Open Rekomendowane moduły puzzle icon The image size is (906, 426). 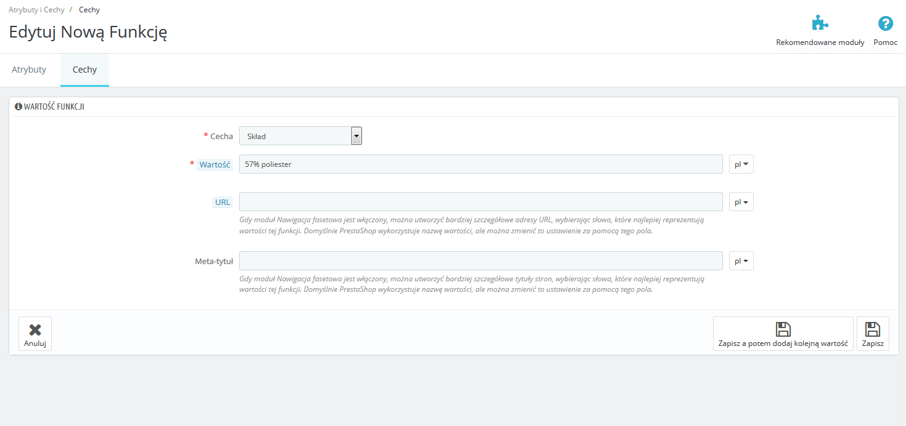click(x=820, y=24)
